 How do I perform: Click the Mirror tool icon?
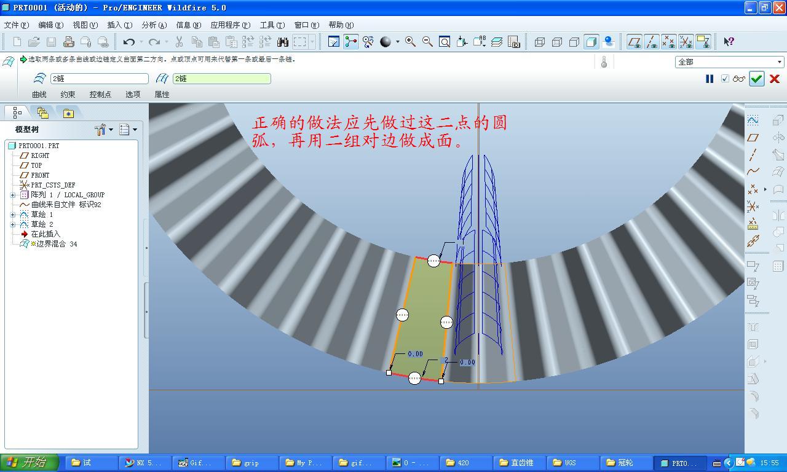[x=778, y=215]
